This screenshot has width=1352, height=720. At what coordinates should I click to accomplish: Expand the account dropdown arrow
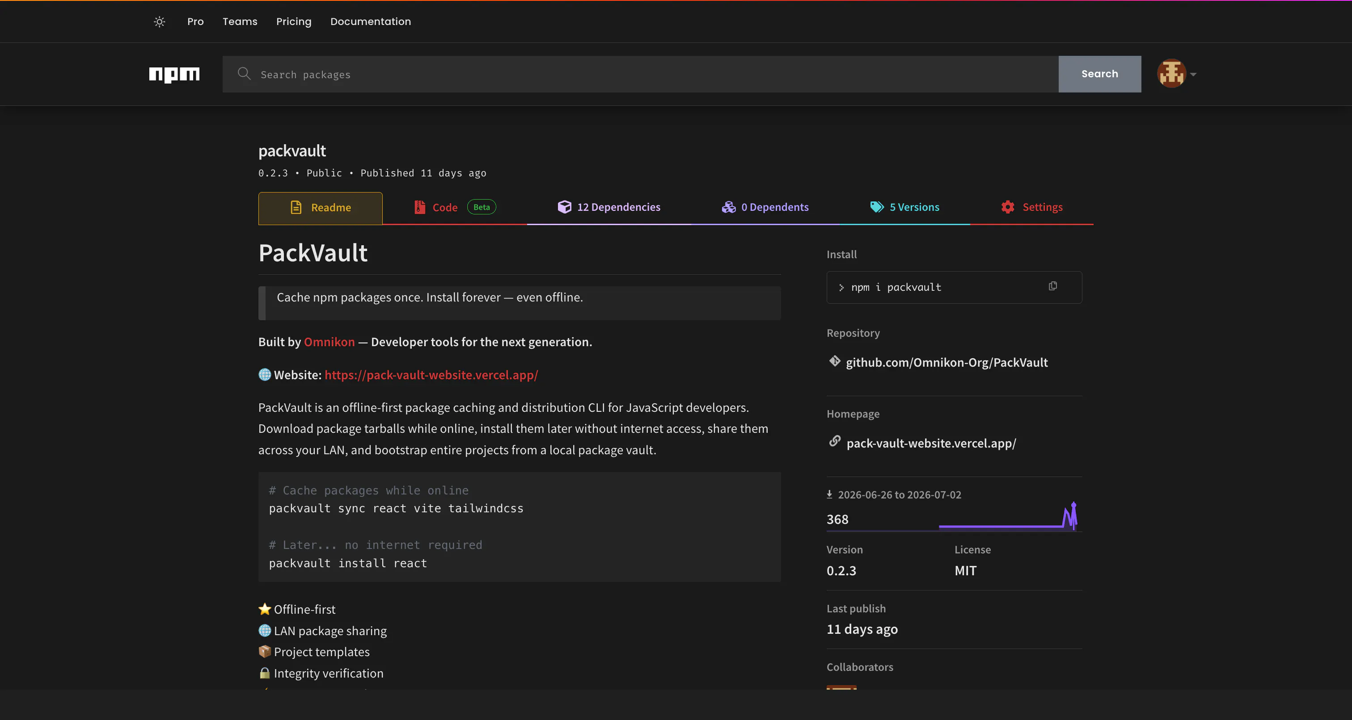(1193, 75)
